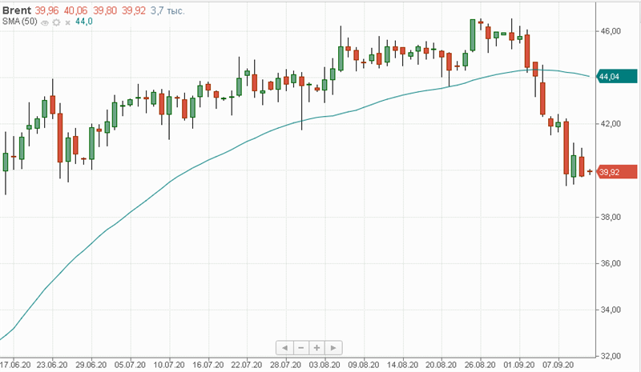Screen dimensions: 641x372
Task: Click the red 39,92 last price tag
Action: (x=616, y=172)
